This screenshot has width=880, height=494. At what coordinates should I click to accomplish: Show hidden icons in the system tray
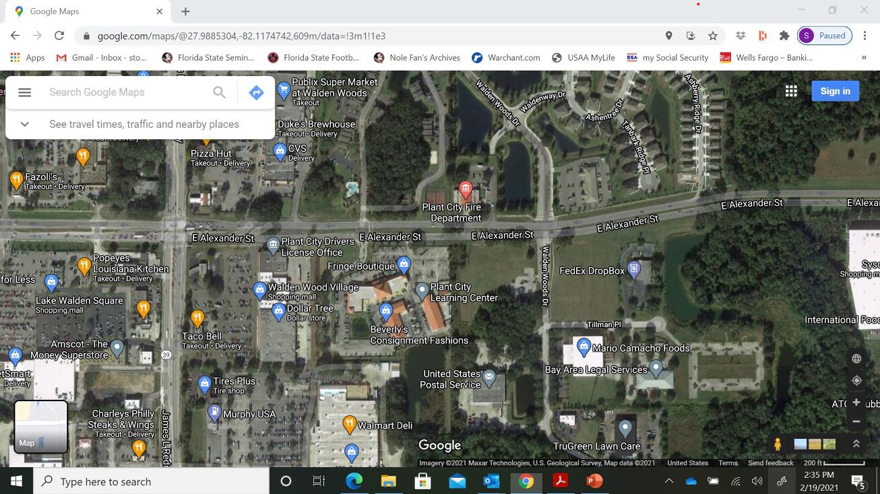pyautogui.click(x=669, y=481)
